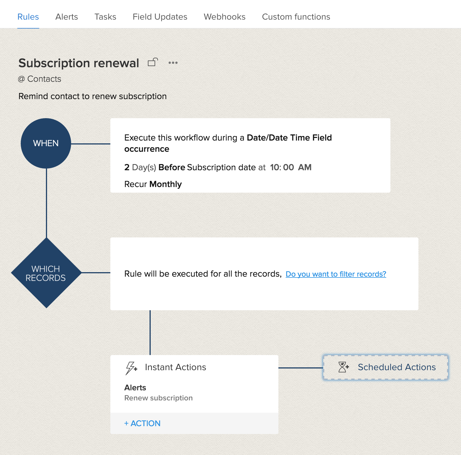Viewport: 461px width, 455px height.
Task: Switch to Custom functions tab
Action: pyautogui.click(x=296, y=17)
